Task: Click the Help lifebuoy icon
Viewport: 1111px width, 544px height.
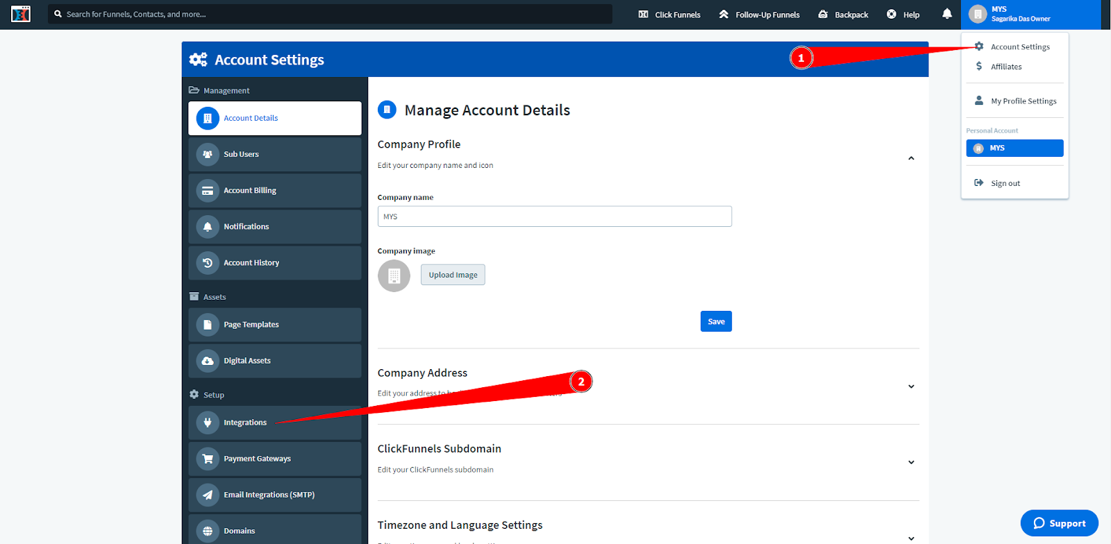Action: pyautogui.click(x=892, y=15)
